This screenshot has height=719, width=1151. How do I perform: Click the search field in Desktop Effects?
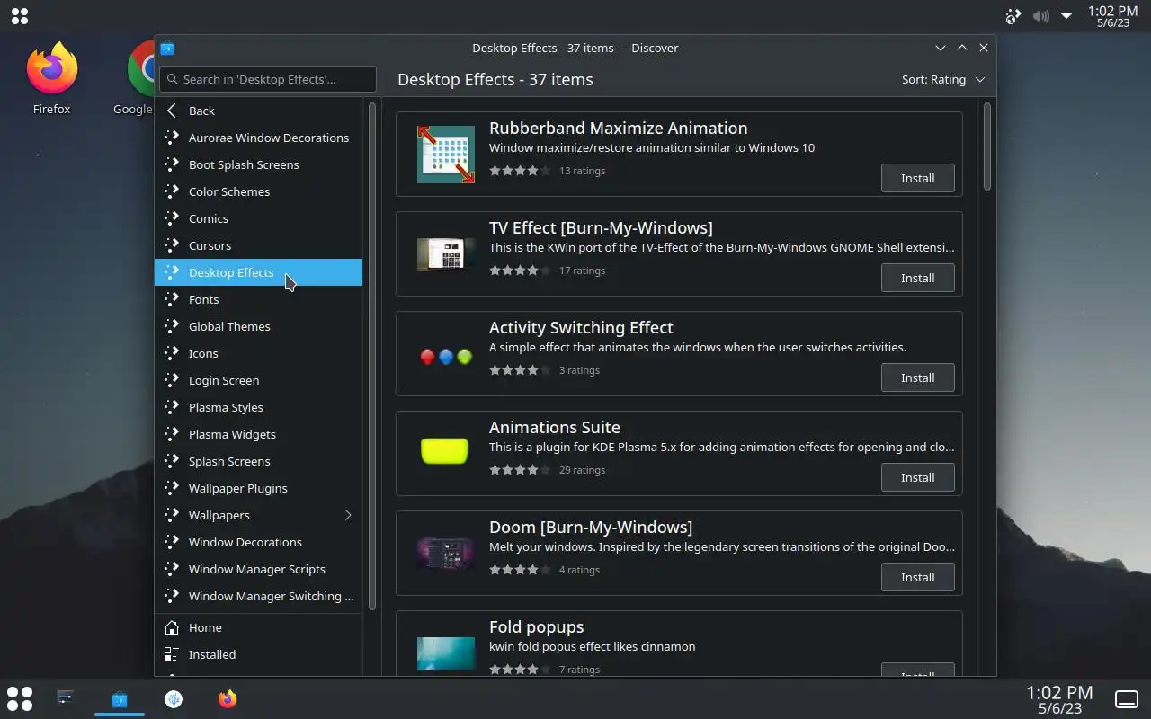tap(268, 79)
